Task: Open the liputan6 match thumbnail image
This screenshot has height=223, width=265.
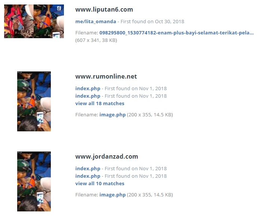Action: [34, 21]
